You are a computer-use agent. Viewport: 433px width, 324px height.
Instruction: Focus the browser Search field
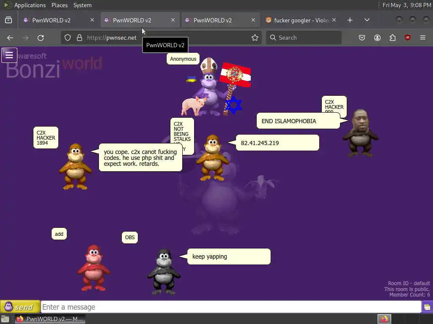(304, 38)
